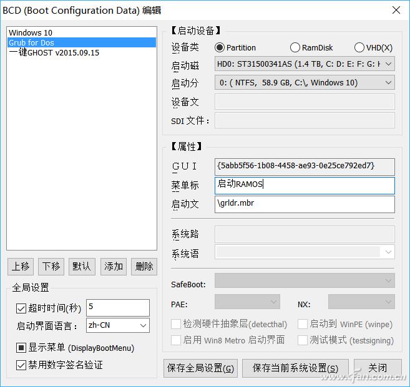Open the zh-CN language dropdown
The height and width of the screenshot is (387, 410).
tap(117, 325)
